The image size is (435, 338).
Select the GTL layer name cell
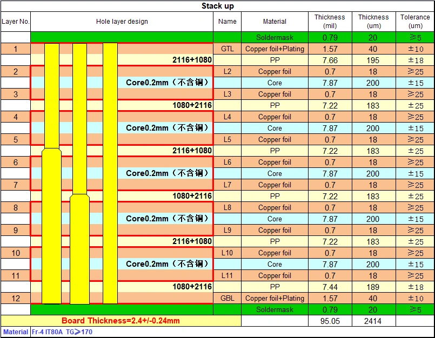coord(227,49)
